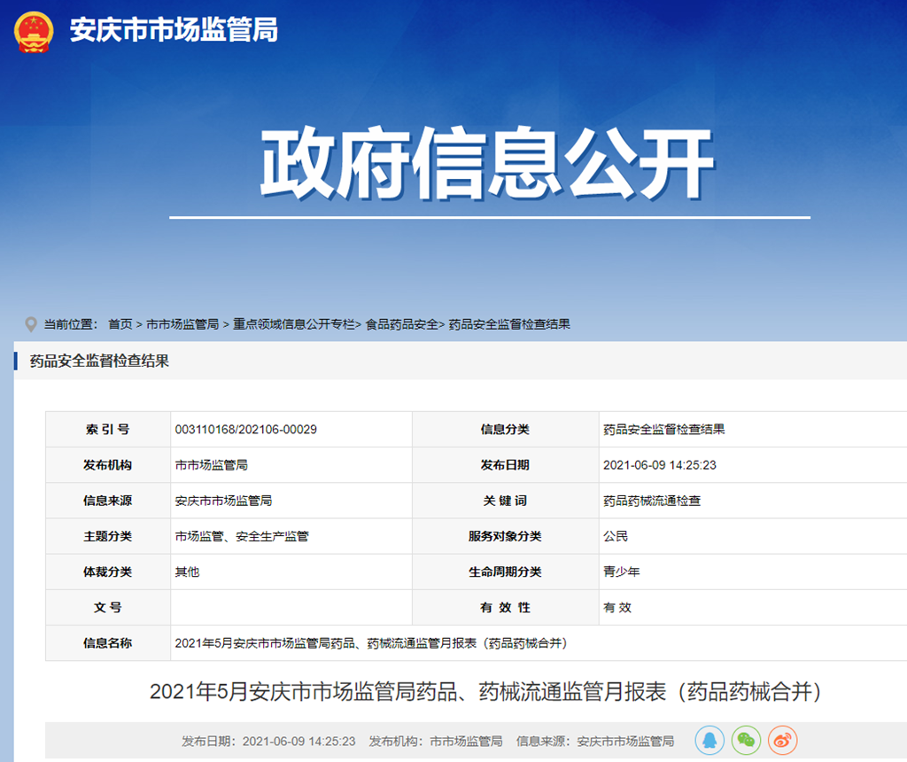Select the 青少年 value cell

tap(621, 571)
